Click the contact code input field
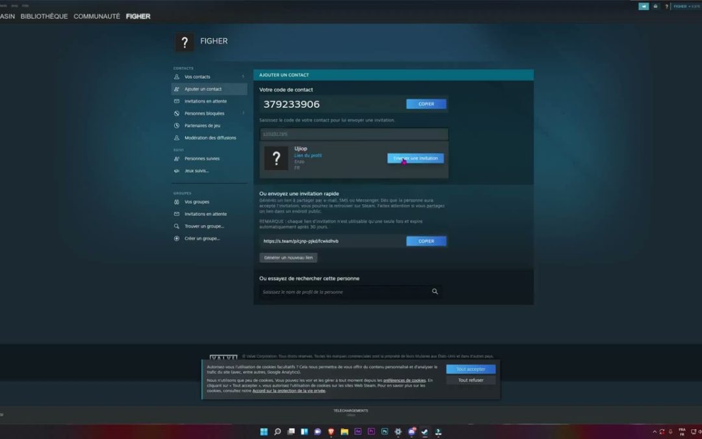 click(x=354, y=134)
